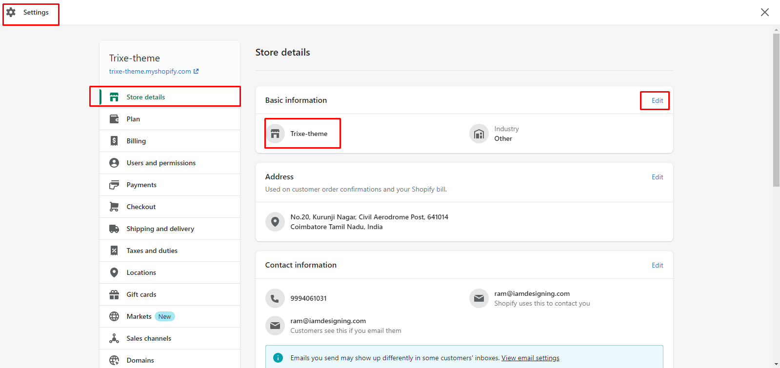Screen dimensions: 780x368
Task: Click the Shipping and delivery truck icon
Action: coord(114,229)
